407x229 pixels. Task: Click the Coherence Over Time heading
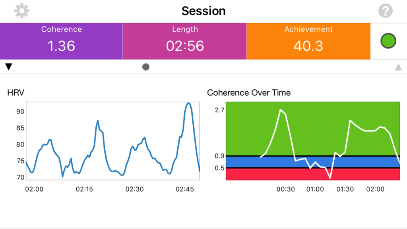pos(249,93)
